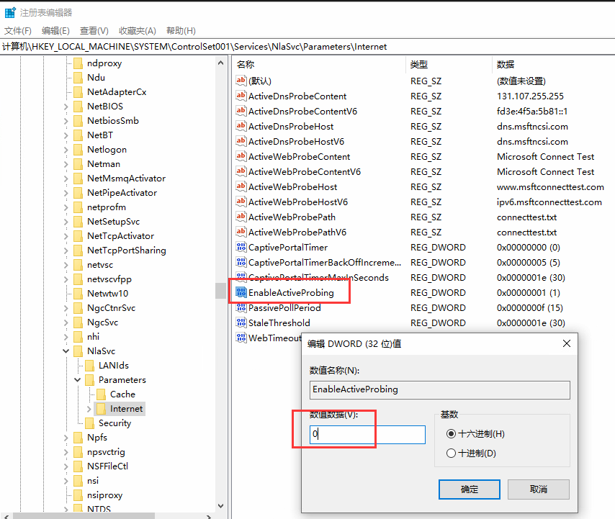This screenshot has height=519, width=615.
Task: Expand the NetBIOS tree node
Action: [x=66, y=107]
